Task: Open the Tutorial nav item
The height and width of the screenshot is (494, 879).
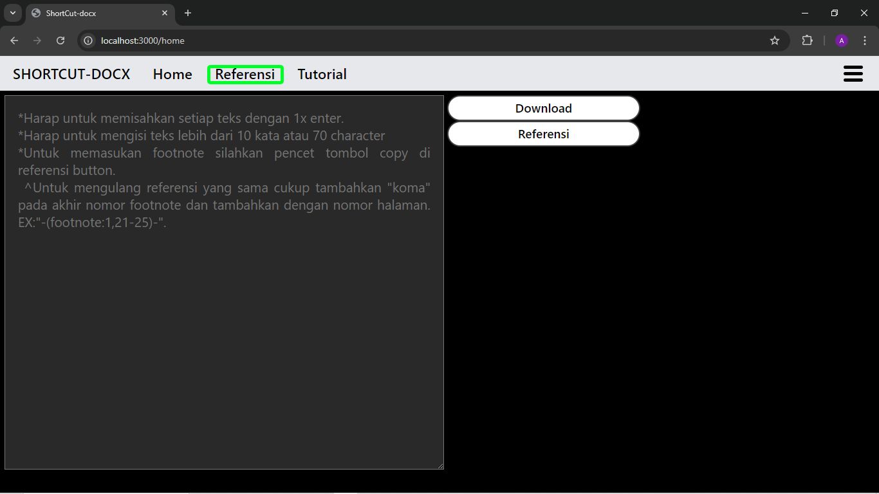Action: click(x=322, y=75)
